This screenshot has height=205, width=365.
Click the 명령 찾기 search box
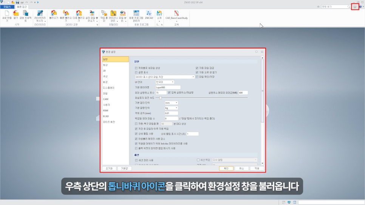tap(336, 7)
